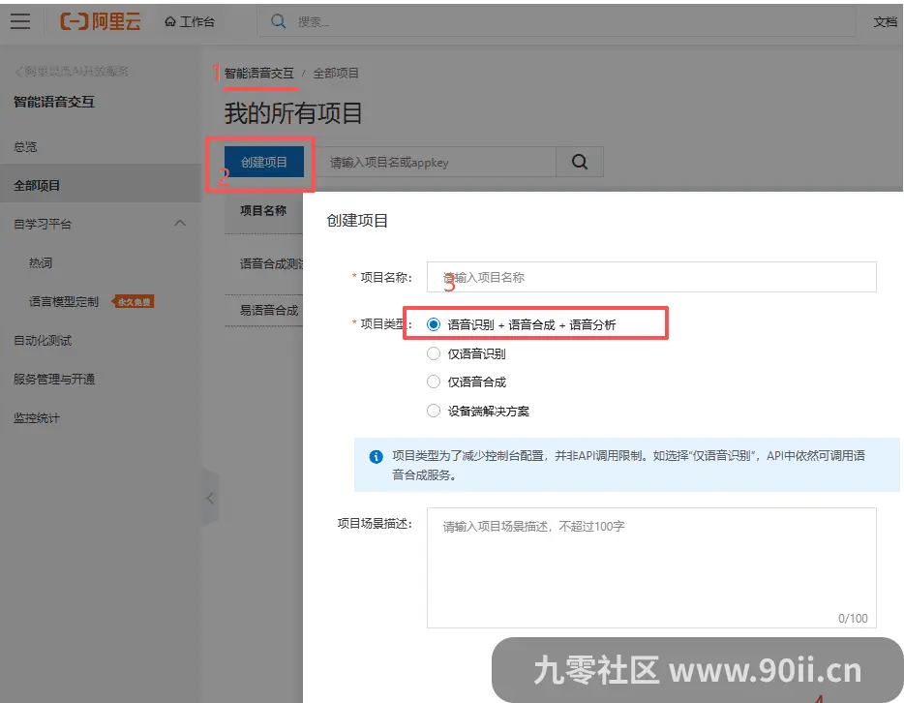The image size is (904, 703).
Task: Click the 全部项目 breadcrumb
Action: pos(336,74)
